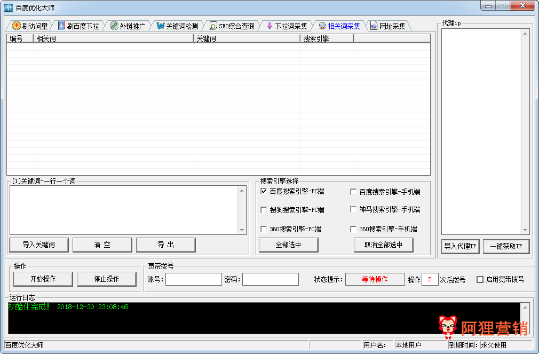Focus the 密码 input field

271,279
